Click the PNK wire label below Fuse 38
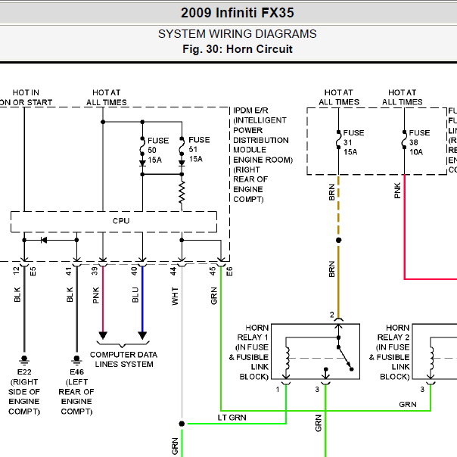Viewport: 457px width, 457px height. pos(397,191)
